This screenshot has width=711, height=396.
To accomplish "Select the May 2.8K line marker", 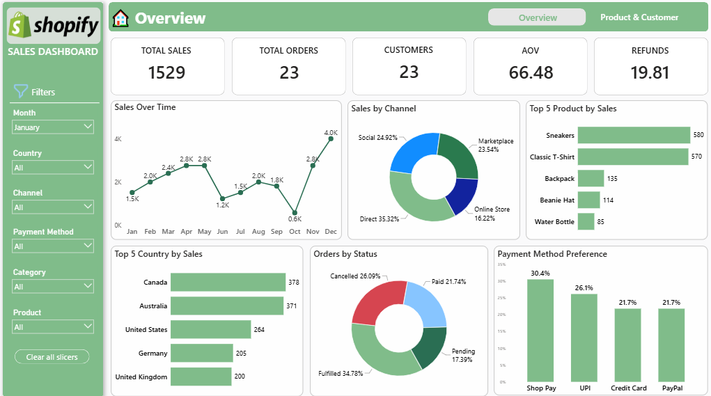I will coord(205,166).
